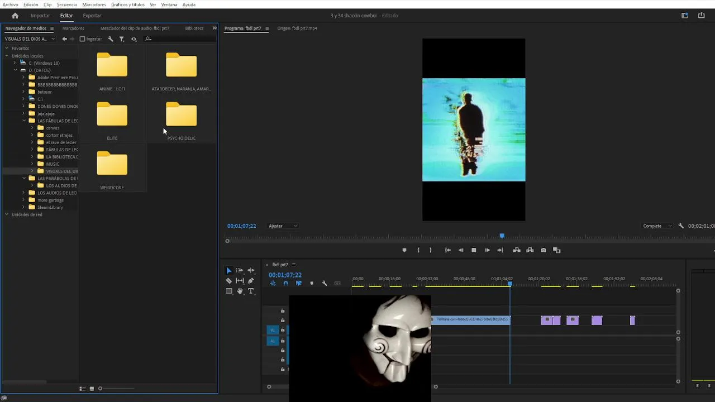Open Program monitor settings wrench

tap(681, 226)
